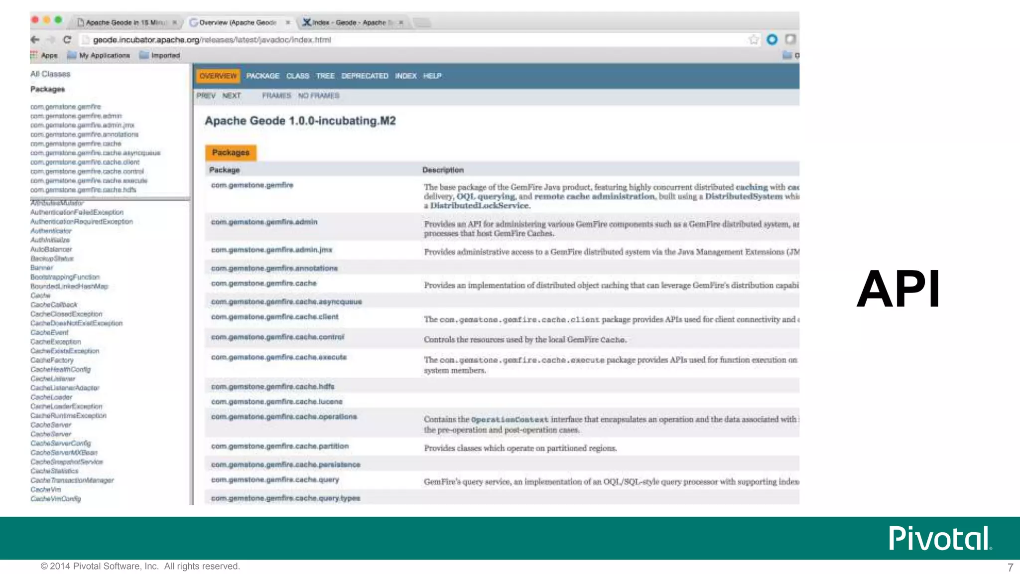The width and height of the screenshot is (1020, 574).
Task: Open com.gemstone.gemfire.cache.control in table
Action: click(277, 337)
